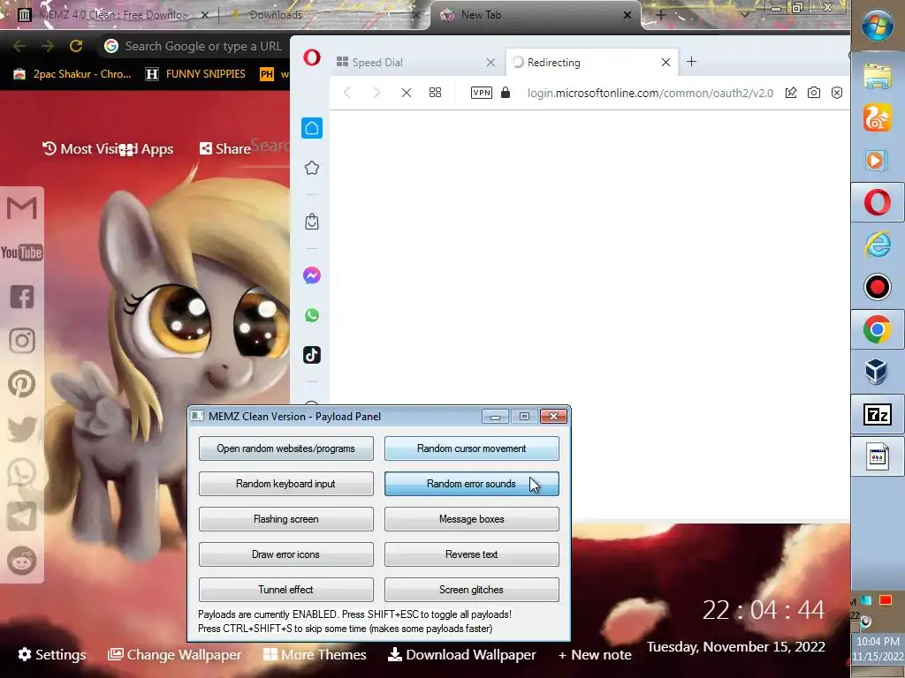Open YouTube shortcut in left sidebar
Viewport: 905px width, 678px height.
(x=22, y=252)
